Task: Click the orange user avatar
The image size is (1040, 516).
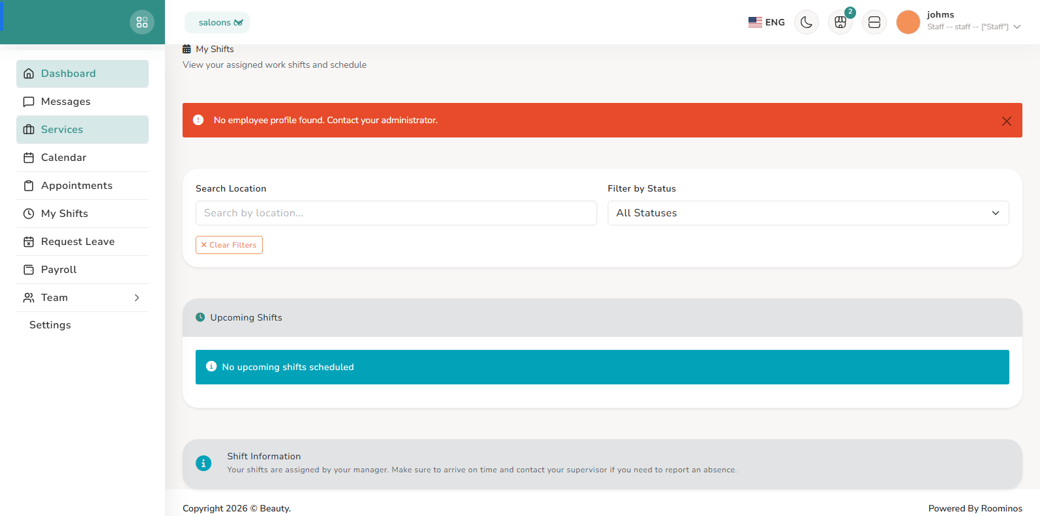Action: (908, 22)
